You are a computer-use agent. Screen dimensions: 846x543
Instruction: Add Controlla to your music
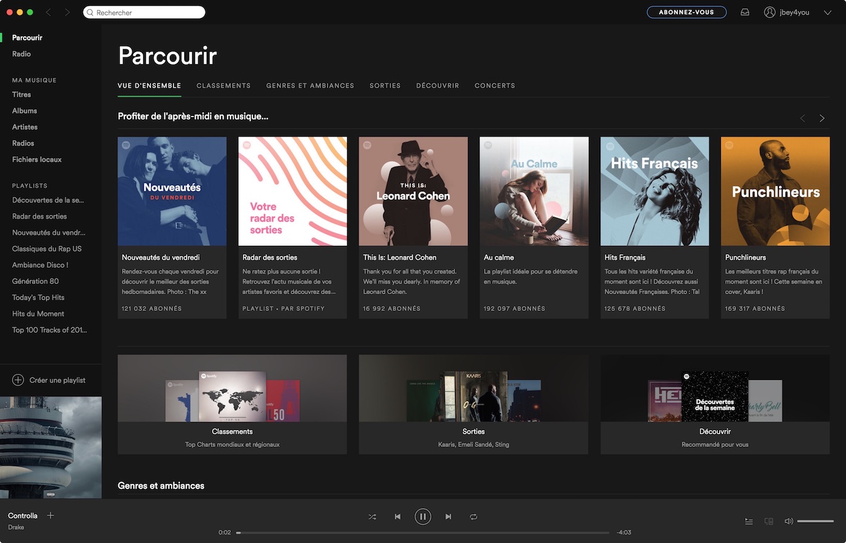(51, 515)
